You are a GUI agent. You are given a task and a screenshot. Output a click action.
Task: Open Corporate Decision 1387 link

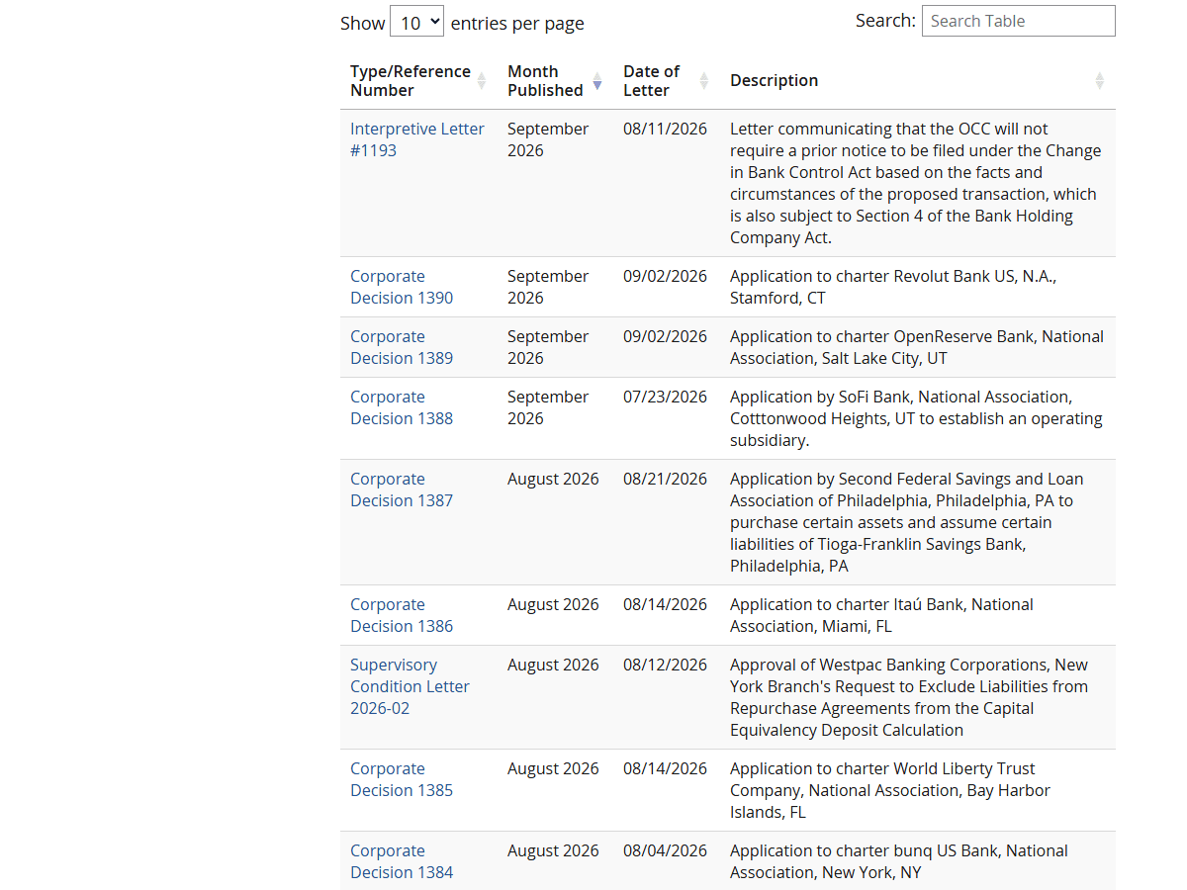402,489
